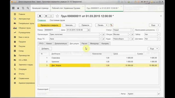Click Добавить button above table

click(x=45, y=49)
